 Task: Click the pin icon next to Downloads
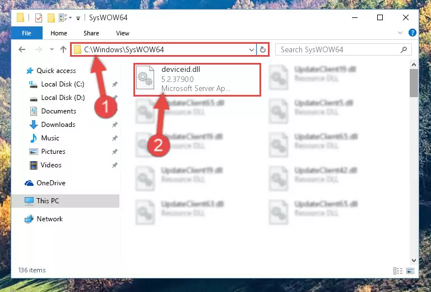(x=115, y=125)
